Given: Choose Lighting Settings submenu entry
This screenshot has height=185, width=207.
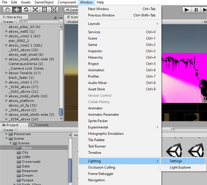Looking at the screenshot, I should [x=183, y=161].
